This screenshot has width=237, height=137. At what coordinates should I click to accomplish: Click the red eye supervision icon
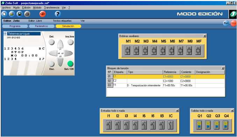click(x=43, y=14)
